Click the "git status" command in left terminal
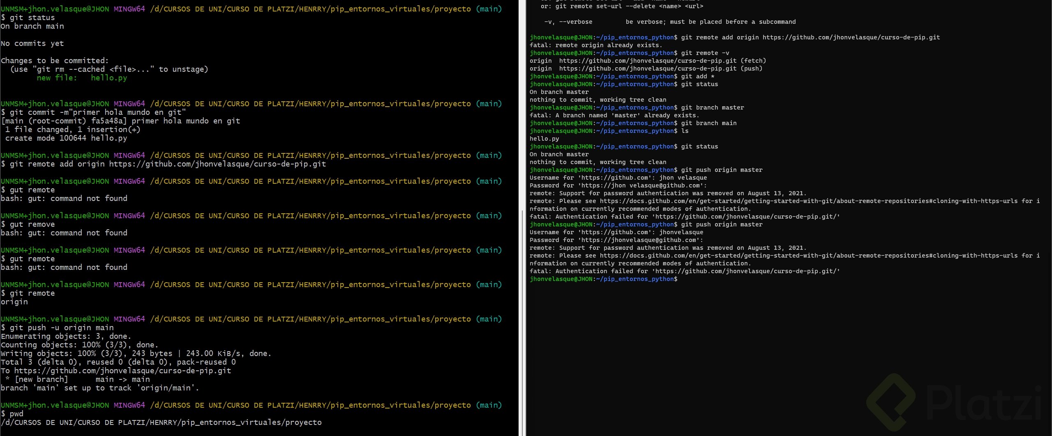Image resolution: width=1052 pixels, height=436 pixels. click(32, 18)
